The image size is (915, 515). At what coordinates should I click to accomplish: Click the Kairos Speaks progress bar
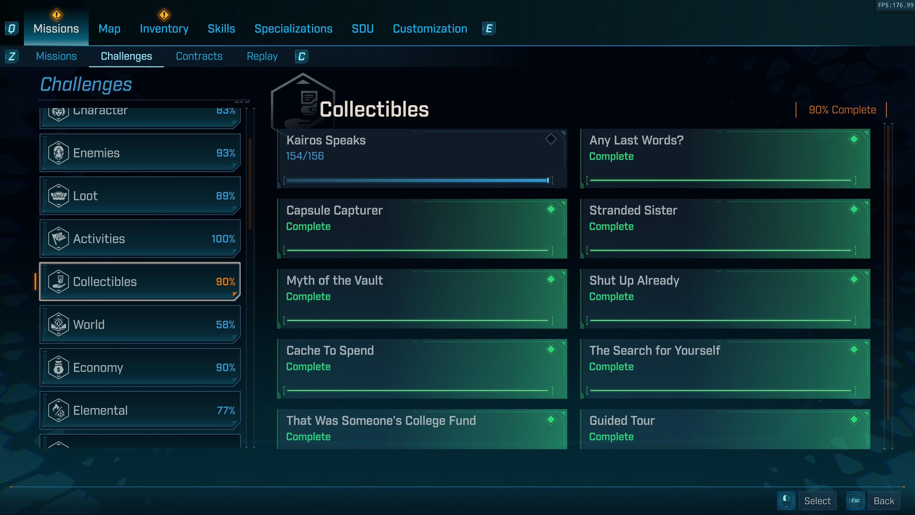click(417, 180)
